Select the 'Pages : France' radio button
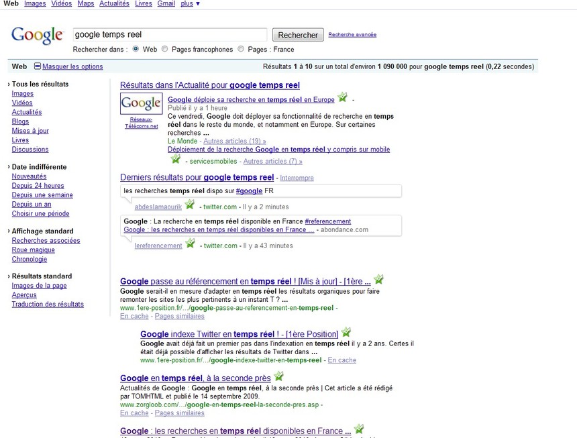 [240, 49]
